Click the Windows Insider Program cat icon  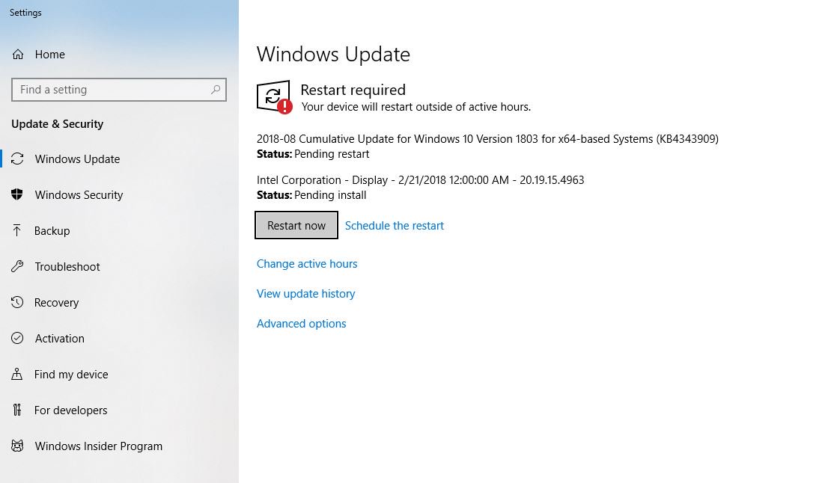pos(17,446)
